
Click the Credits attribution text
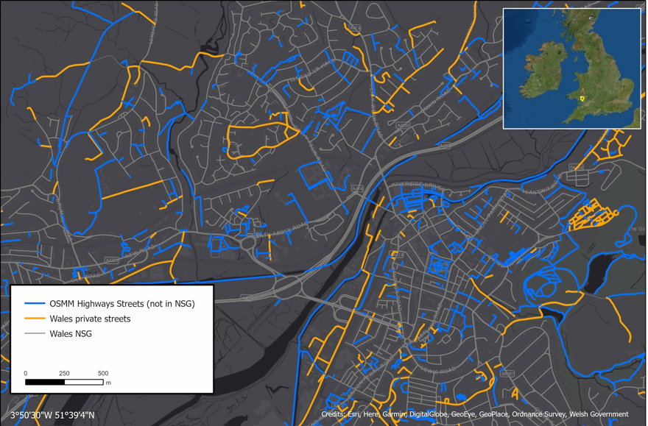coord(474,415)
